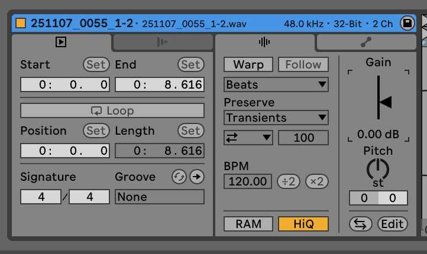Screen dimensions: 427x254
Task: Open the clip playback tab
Action: point(61,42)
